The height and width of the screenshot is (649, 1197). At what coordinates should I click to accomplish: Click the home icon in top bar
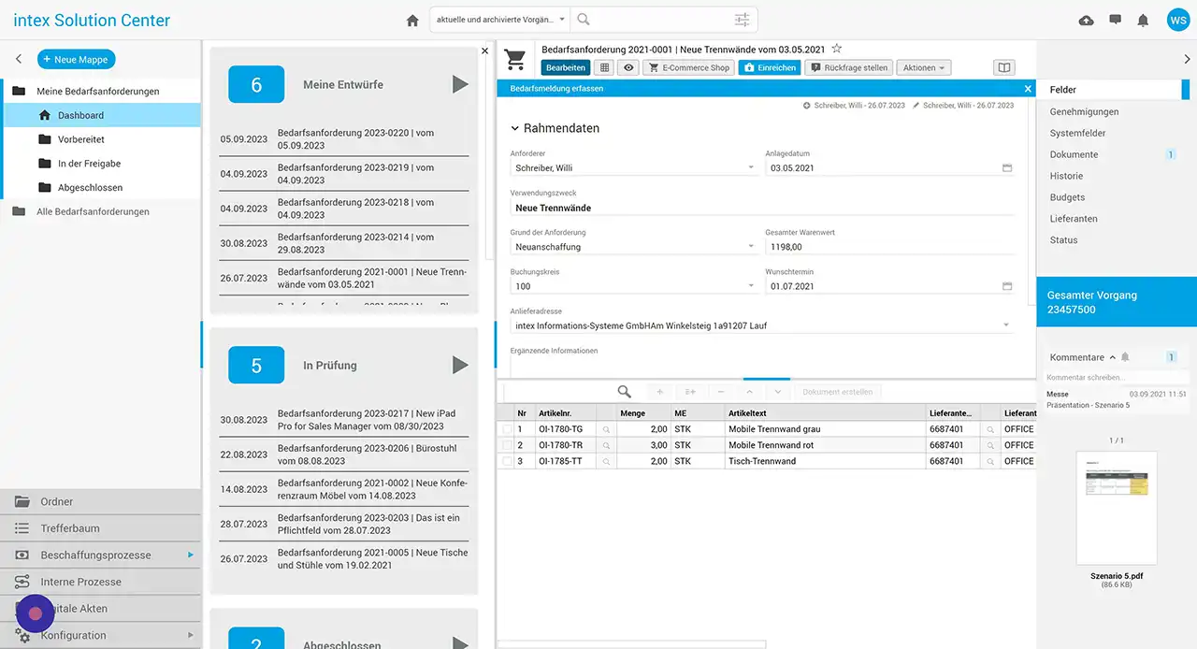(x=412, y=21)
